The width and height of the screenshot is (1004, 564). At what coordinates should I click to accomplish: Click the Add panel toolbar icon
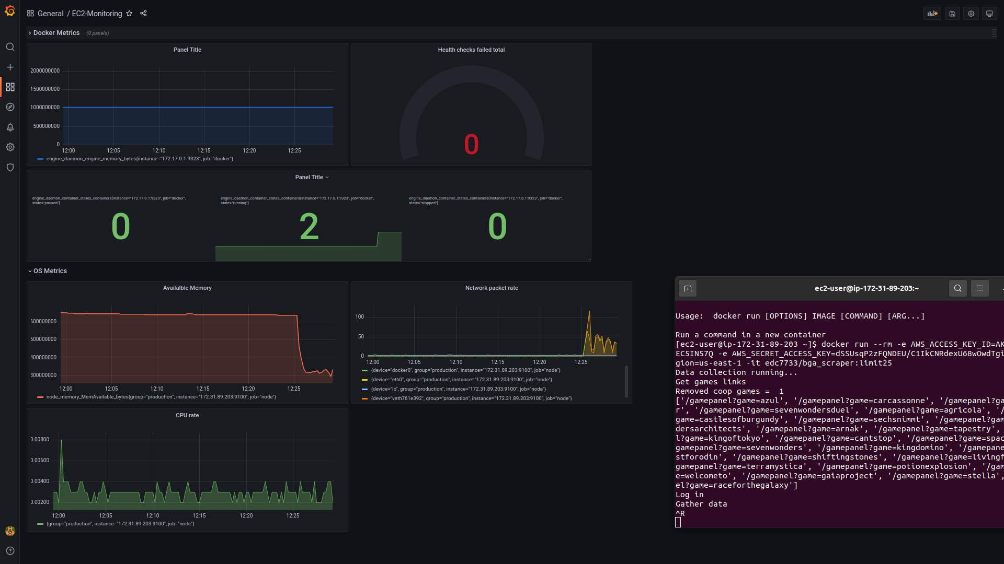coord(932,14)
